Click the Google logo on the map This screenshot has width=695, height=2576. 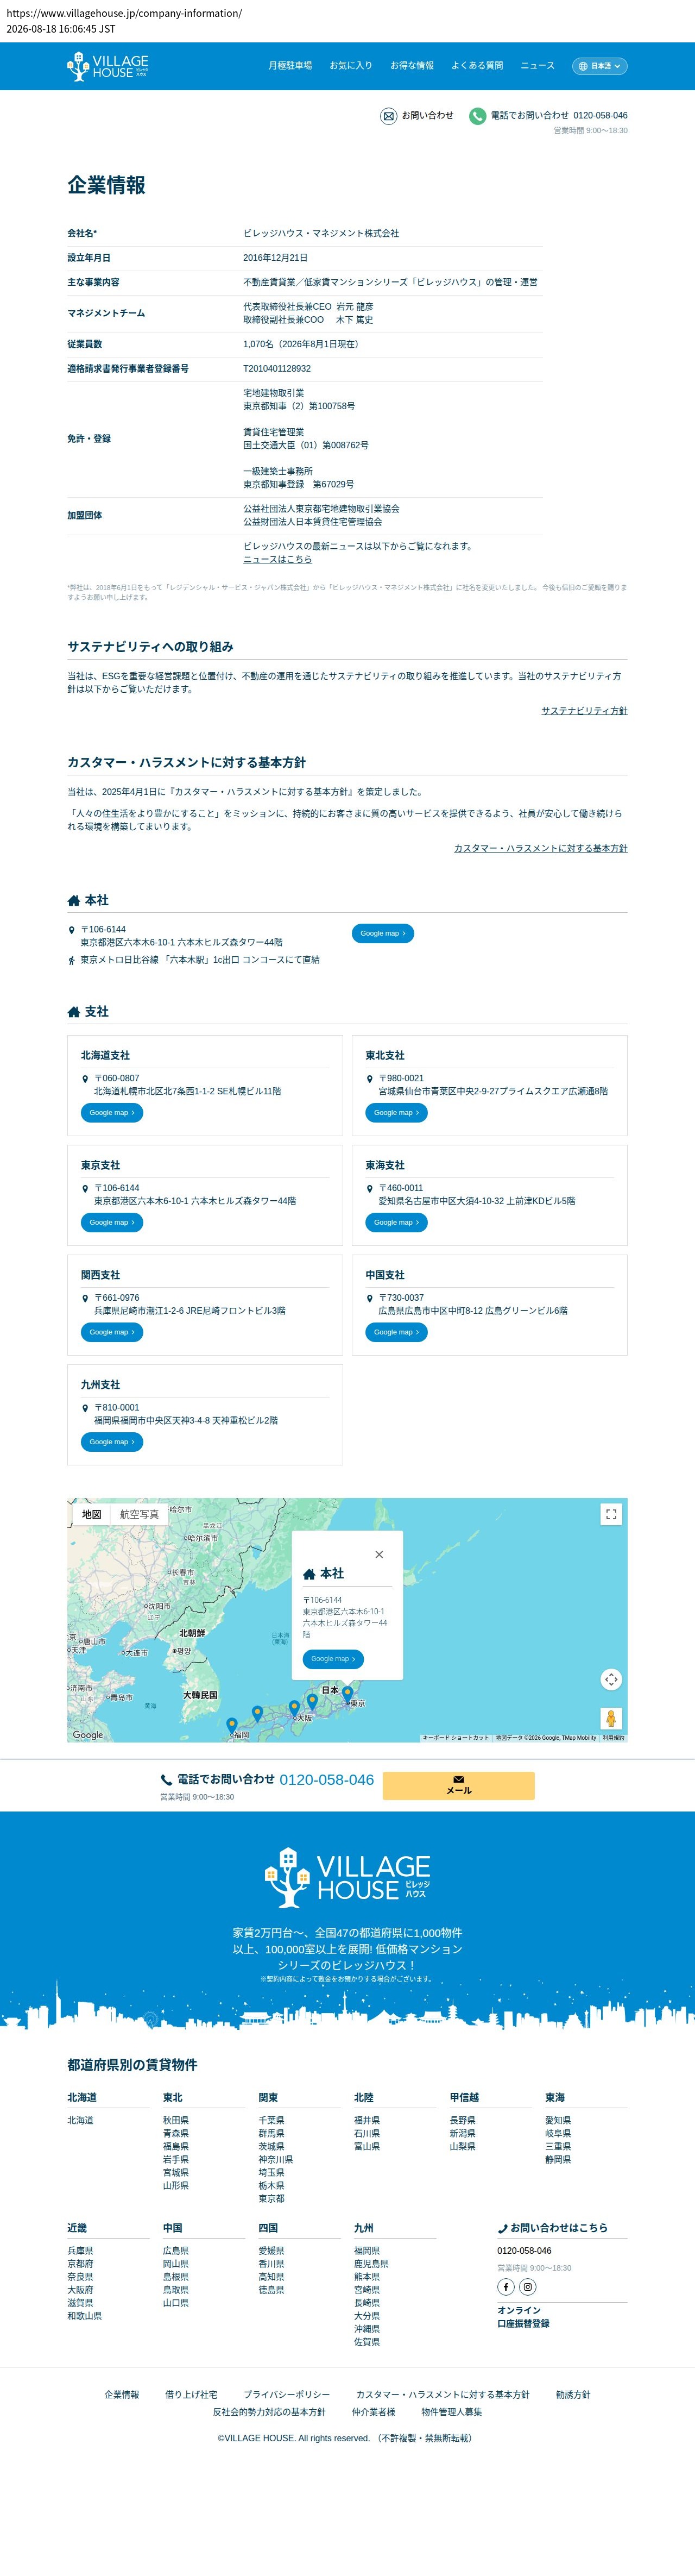88,1735
